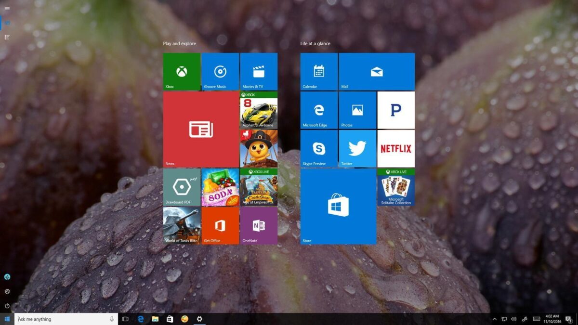Screen dimensions: 578x325
Task: Click the Get Office tile
Action: [x=220, y=225]
